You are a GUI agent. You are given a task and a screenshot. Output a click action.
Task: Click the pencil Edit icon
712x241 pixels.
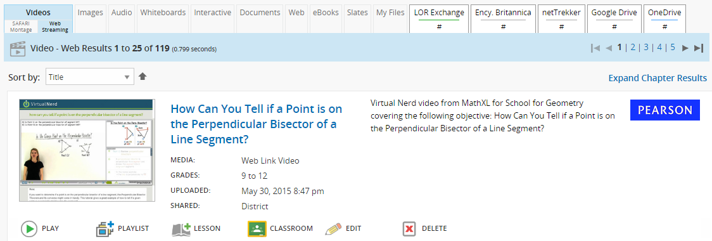point(333,229)
